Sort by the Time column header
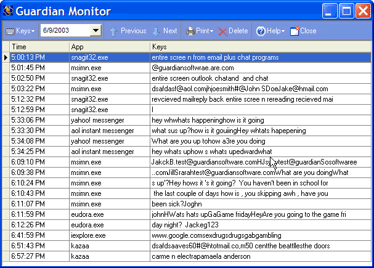374x268 pixels. click(39, 47)
